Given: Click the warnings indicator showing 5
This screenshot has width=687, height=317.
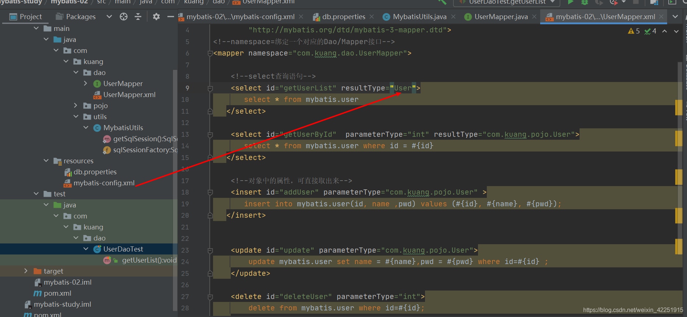Looking at the screenshot, I should pos(634,31).
